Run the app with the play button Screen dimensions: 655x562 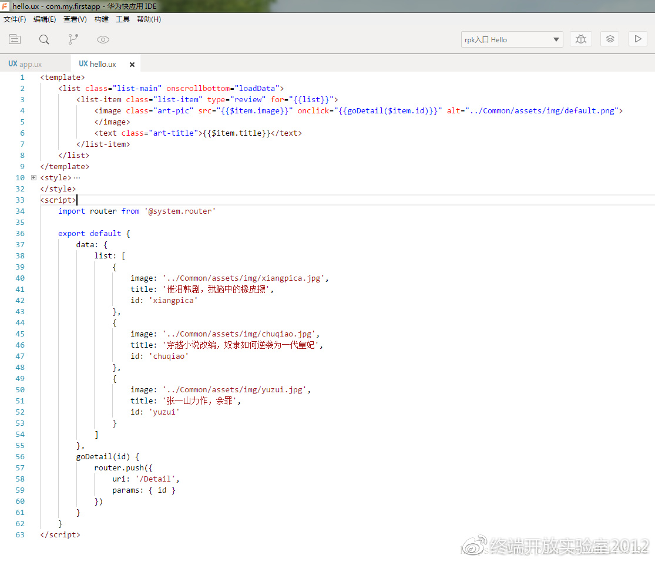pyautogui.click(x=638, y=39)
